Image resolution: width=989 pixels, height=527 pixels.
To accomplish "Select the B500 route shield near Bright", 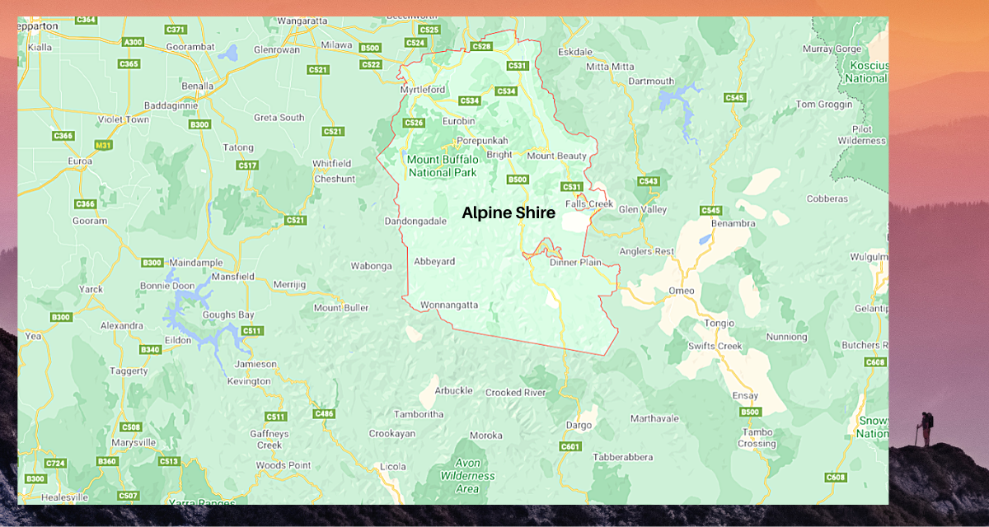I will tap(516, 178).
